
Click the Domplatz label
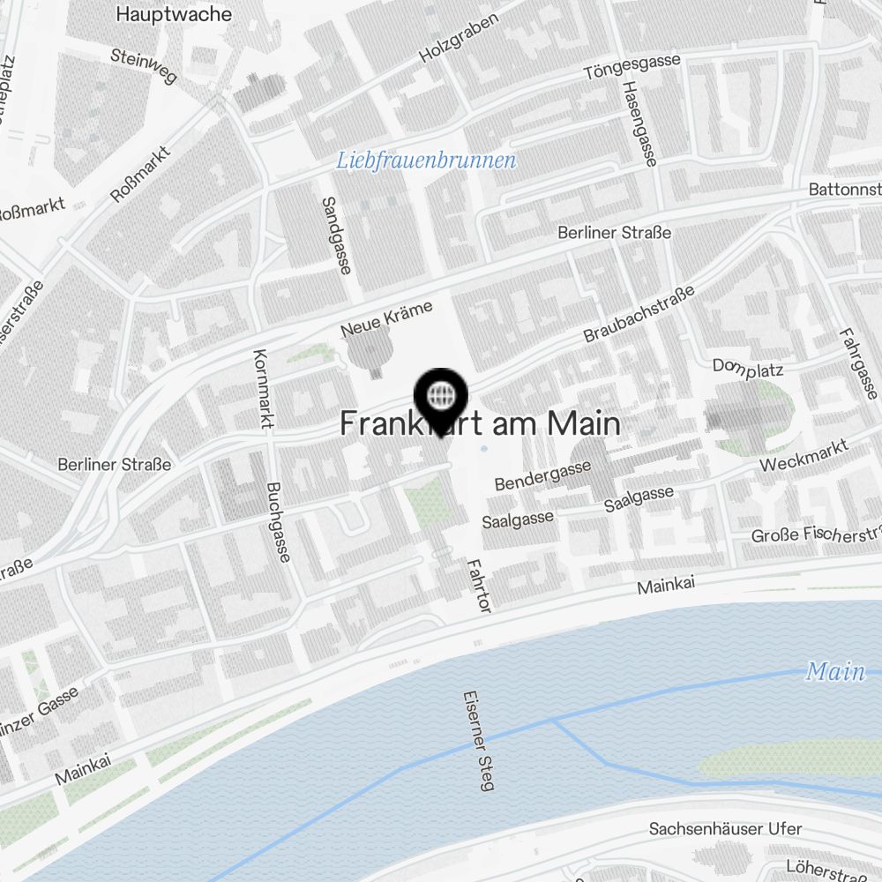[748, 368]
